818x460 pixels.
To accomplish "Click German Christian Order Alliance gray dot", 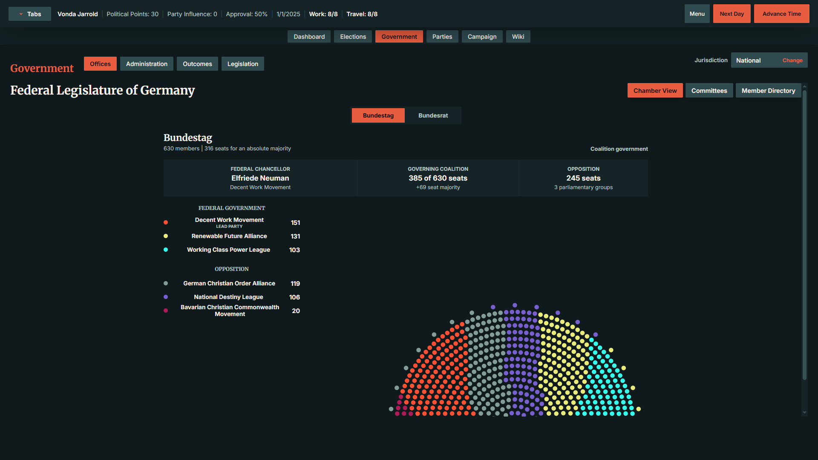I will [x=166, y=283].
